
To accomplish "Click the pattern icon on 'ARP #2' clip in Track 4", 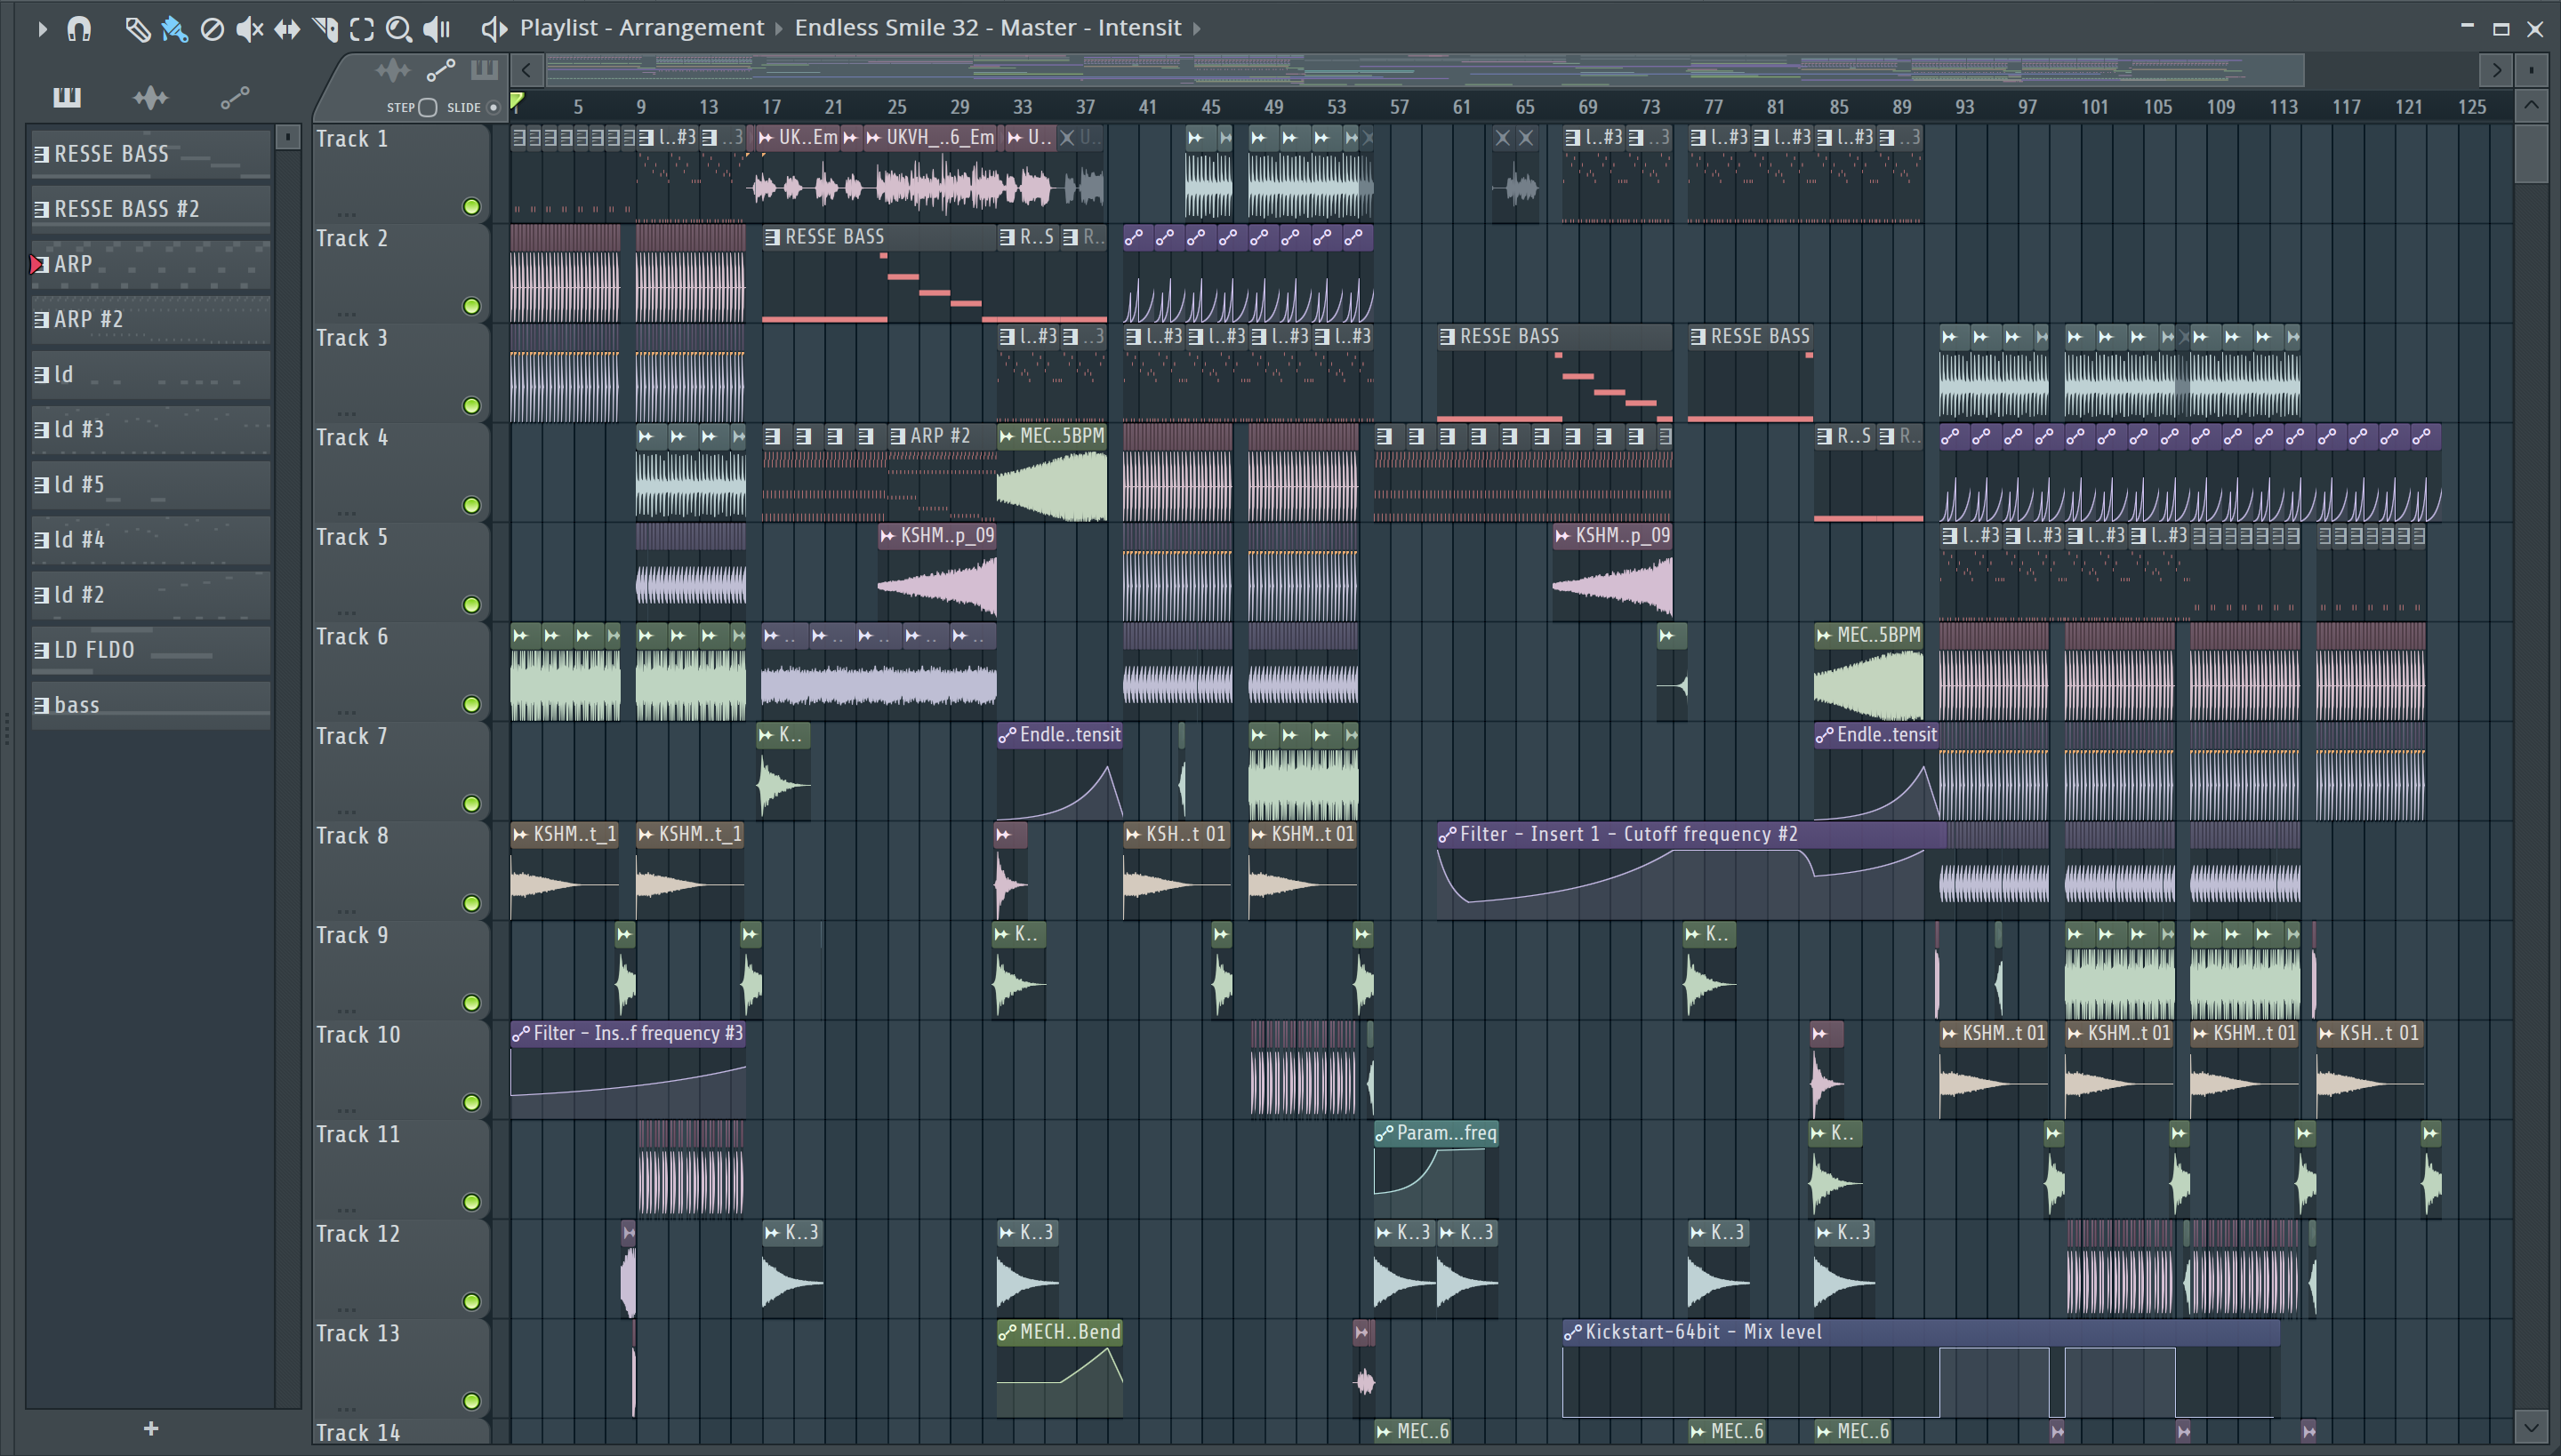I will click(898, 436).
